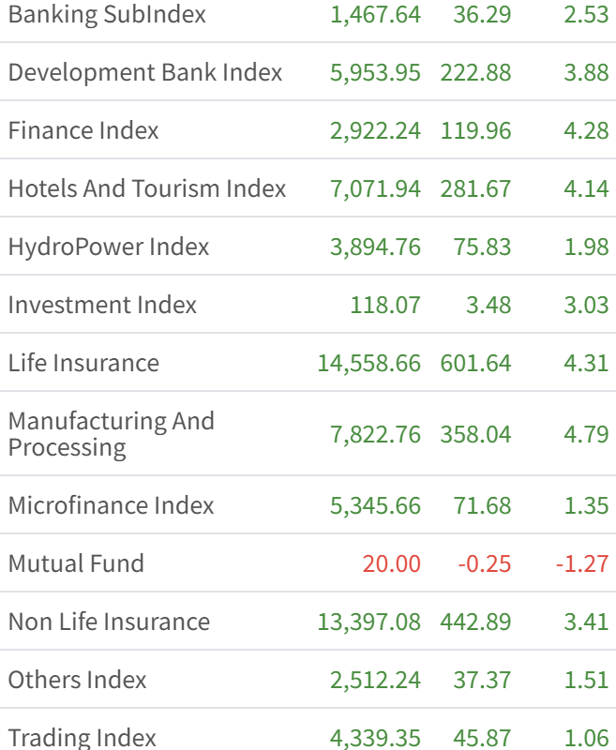Click the Finance Index label
Viewport: 616px width, 750px height.
click(x=83, y=131)
